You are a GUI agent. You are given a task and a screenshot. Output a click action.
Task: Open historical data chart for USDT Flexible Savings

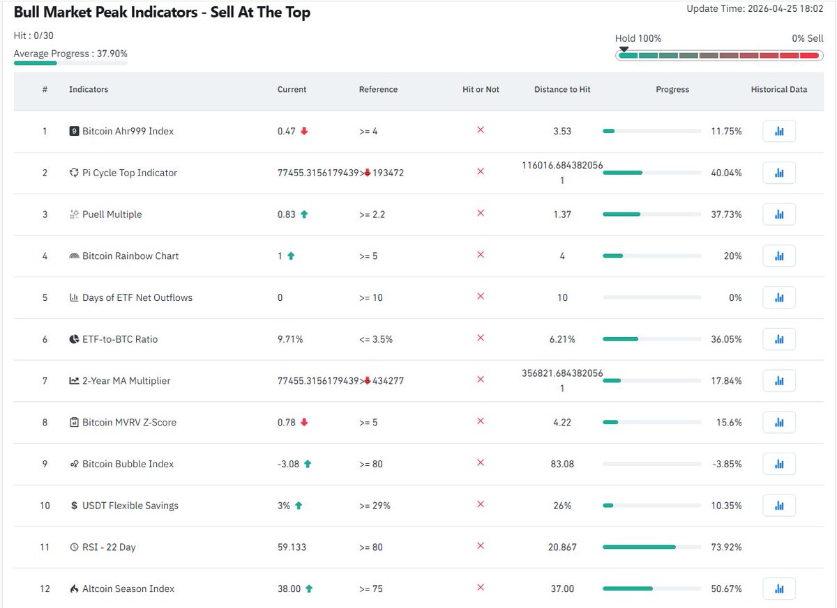pos(779,506)
